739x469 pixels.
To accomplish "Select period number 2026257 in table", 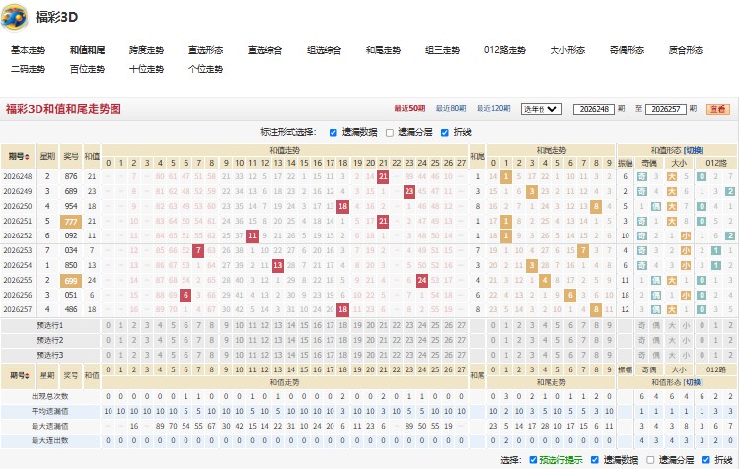I will (18, 309).
